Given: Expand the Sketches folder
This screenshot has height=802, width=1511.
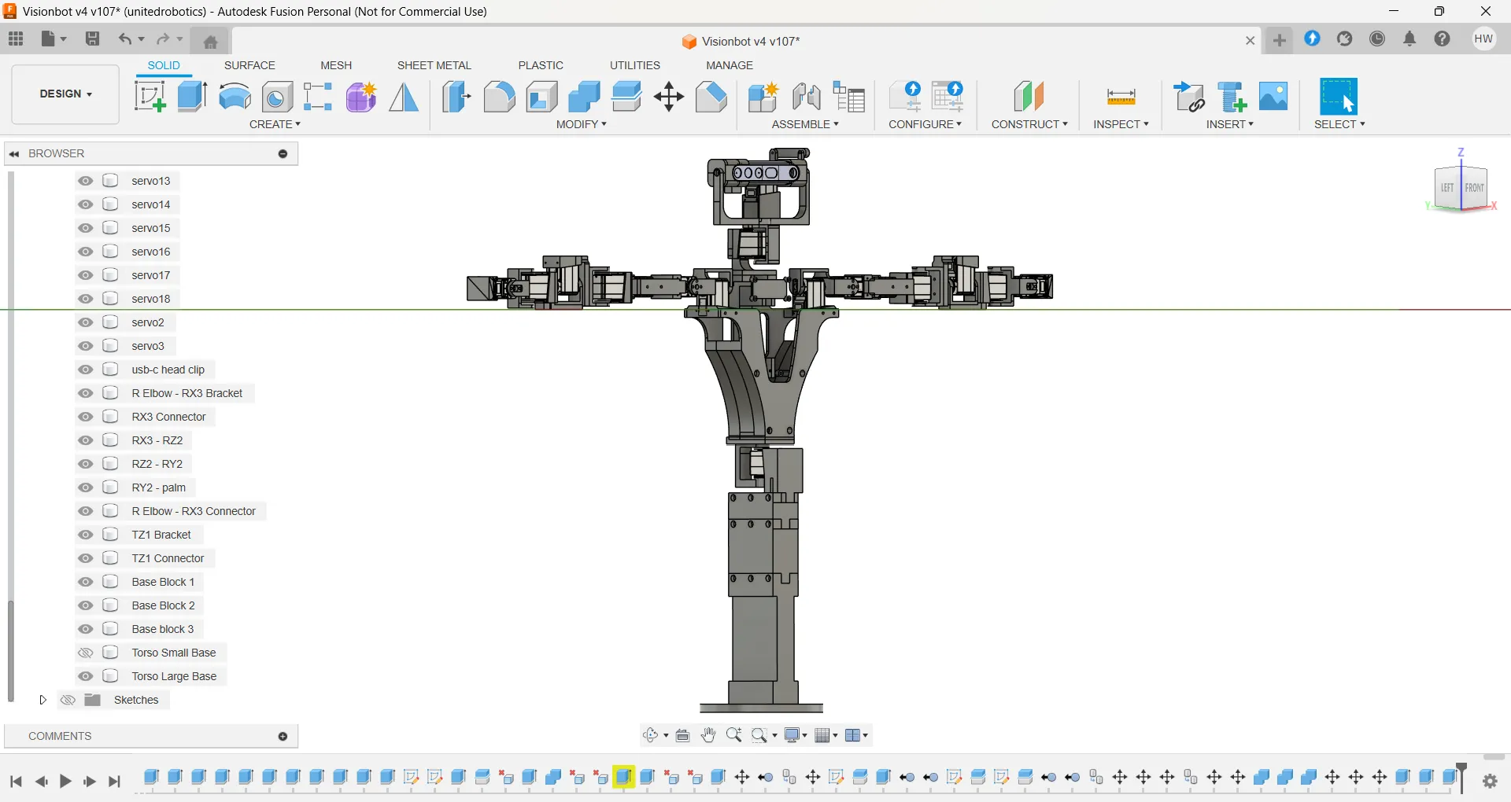Looking at the screenshot, I should (x=43, y=700).
